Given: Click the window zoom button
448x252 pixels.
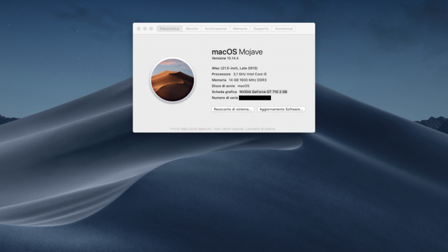Looking at the screenshot, I should tap(151, 29).
